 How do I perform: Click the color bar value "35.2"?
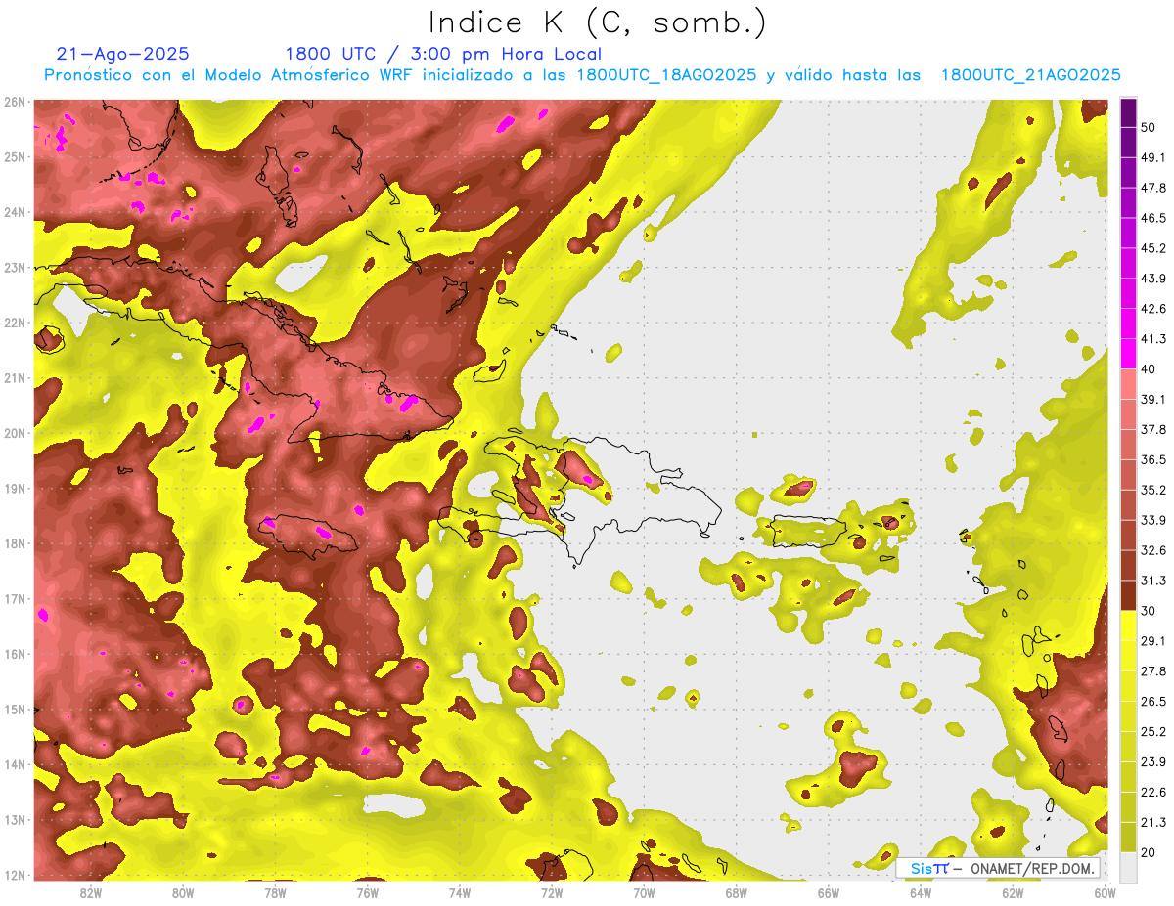pyautogui.click(x=1154, y=490)
